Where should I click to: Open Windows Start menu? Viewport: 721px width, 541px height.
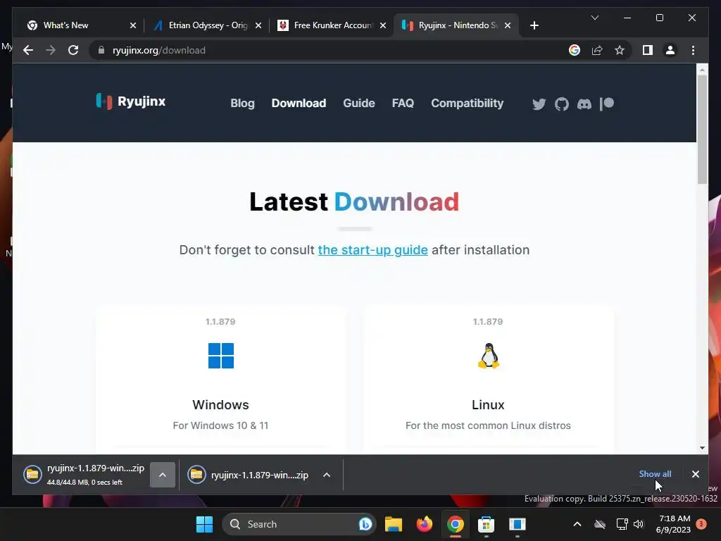tap(204, 524)
